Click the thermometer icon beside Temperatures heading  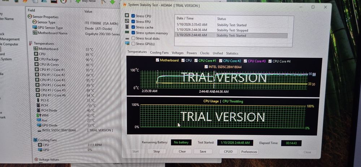click(x=31, y=43)
